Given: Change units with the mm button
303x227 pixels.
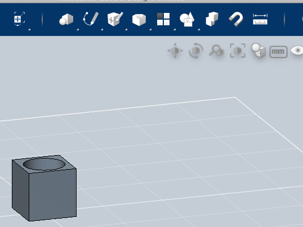Looking at the screenshot, I should pos(278,52).
